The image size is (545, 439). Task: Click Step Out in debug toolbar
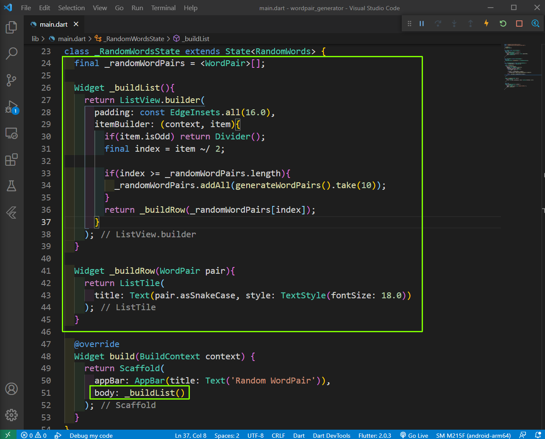[x=470, y=24]
